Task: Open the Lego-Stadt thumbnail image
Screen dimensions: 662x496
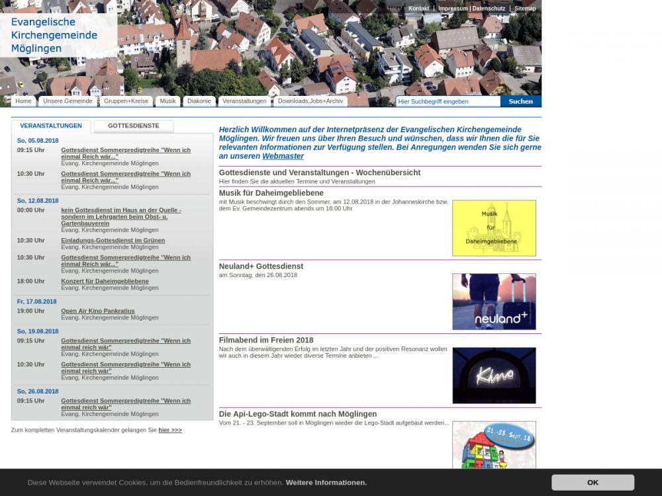Action: (x=494, y=444)
